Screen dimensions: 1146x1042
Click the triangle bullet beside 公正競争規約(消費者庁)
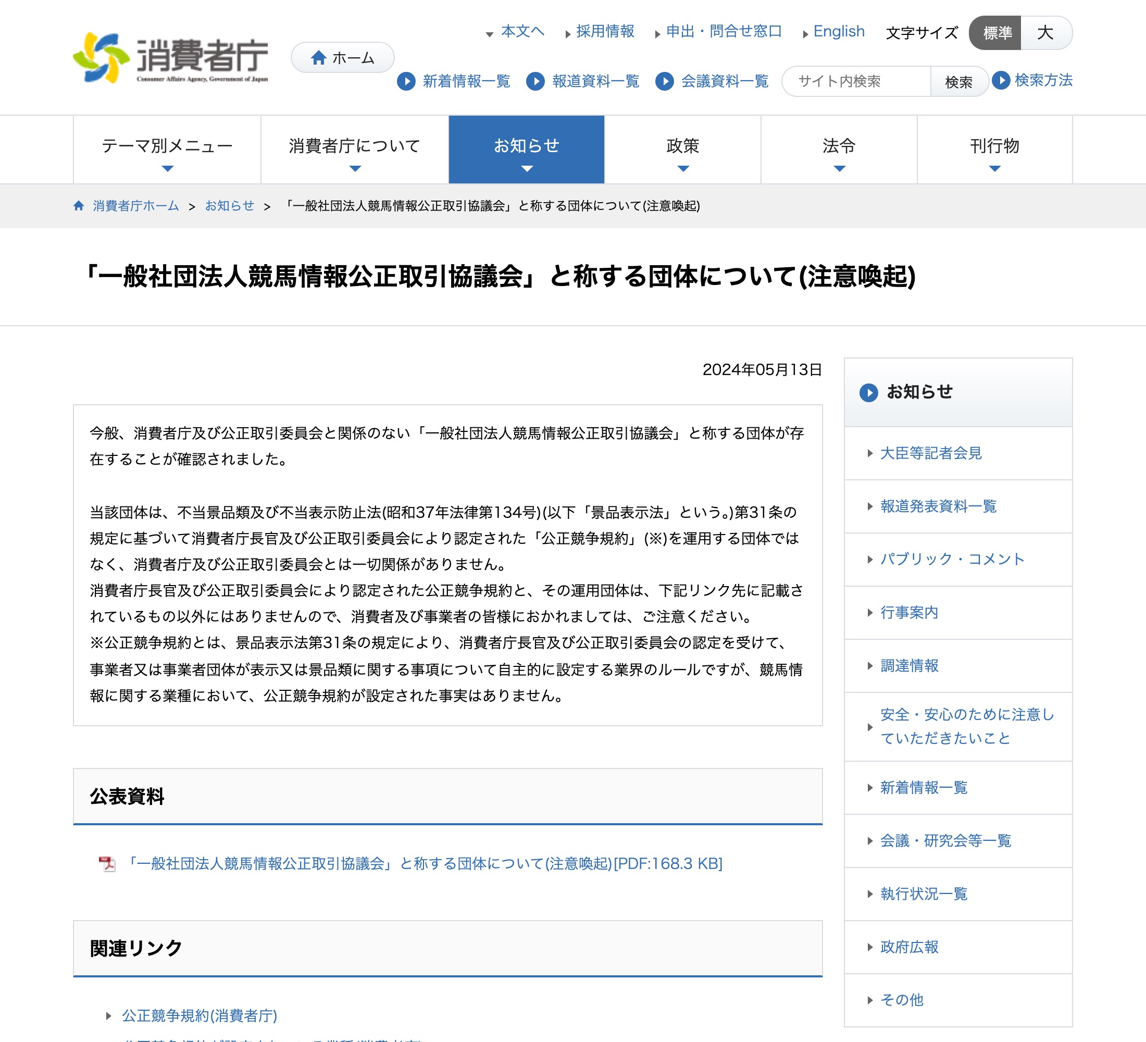click(x=108, y=1015)
